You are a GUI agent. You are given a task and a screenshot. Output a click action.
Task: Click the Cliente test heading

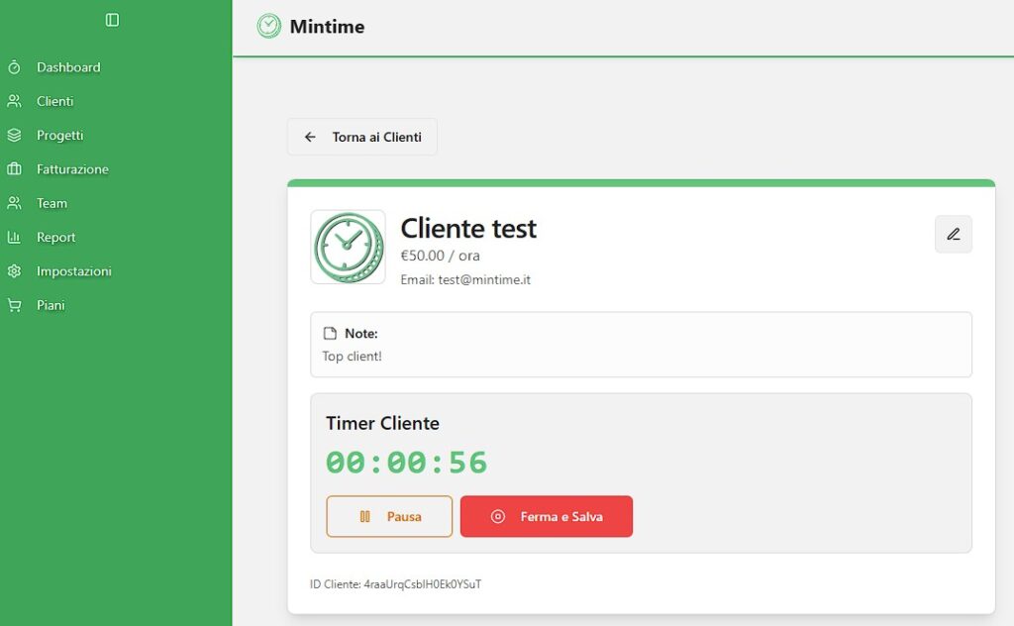(468, 228)
